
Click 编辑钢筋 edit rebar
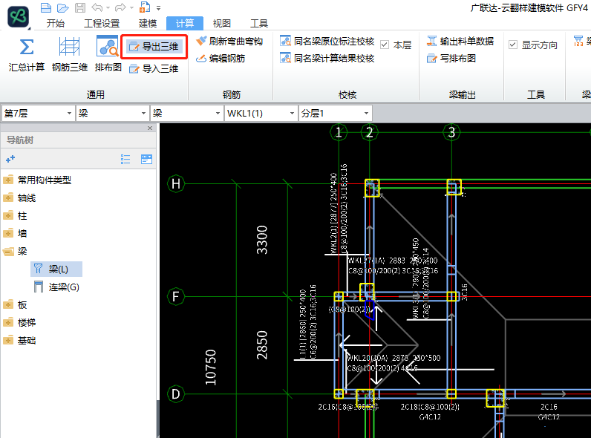pyautogui.click(x=221, y=59)
